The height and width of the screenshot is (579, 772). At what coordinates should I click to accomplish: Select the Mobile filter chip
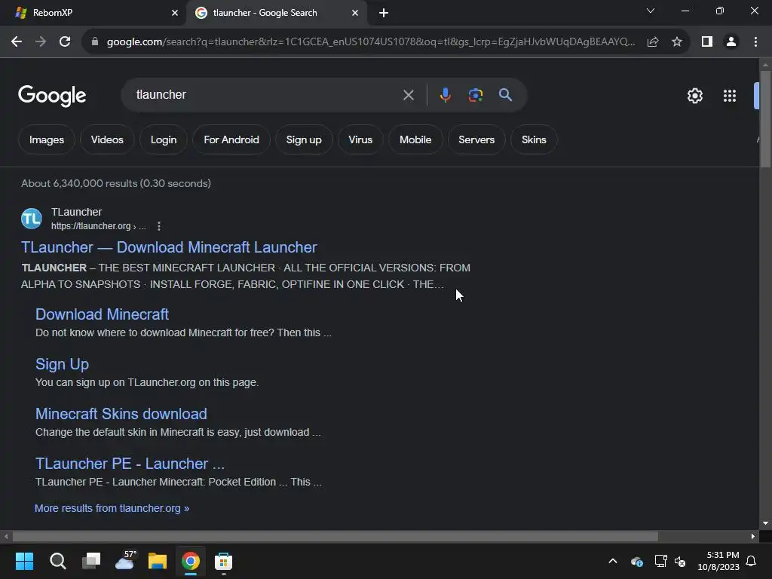click(x=415, y=139)
